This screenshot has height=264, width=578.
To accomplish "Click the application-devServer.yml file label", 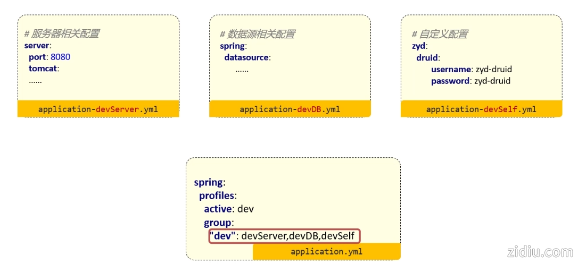I will point(98,109).
